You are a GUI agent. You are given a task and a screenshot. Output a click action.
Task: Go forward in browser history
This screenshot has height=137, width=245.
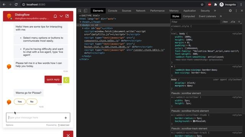10,5
